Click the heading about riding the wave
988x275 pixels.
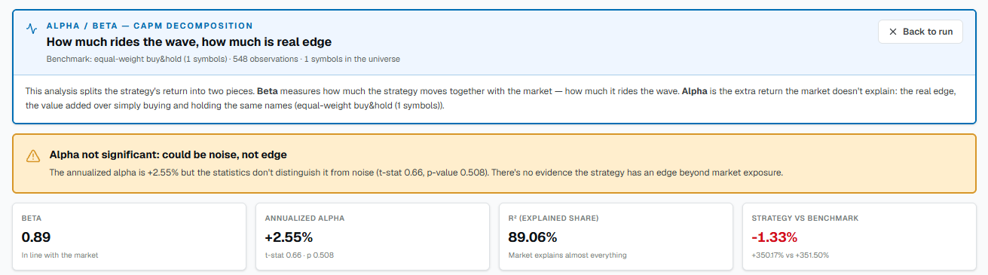189,42
